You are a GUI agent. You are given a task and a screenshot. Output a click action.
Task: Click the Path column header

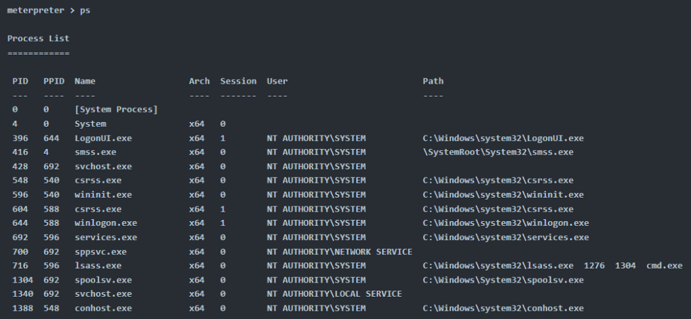coord(433,81)
